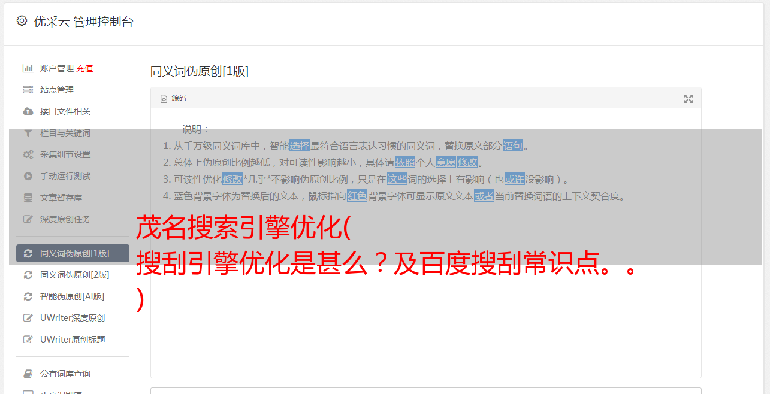Open the 充值 recharge link
Viewport: 770px width, 394px height.
84,68
